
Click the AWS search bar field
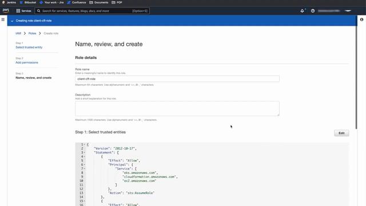pyautogui.click(x=92, y=11)
